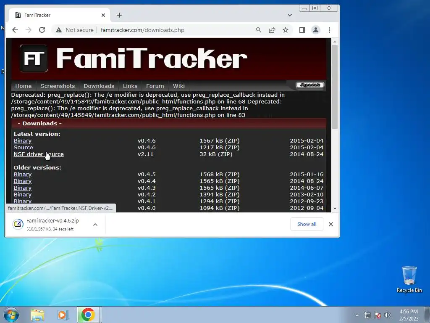This screenshot has width=430, height=323.
Task: Open the Screenshots menu item
Action: point(58,86)
